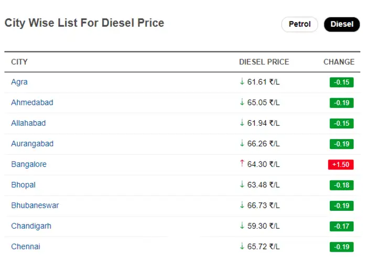Click the down arrow in Bhubaneswar row
Screen dimensions: 367x257
pyautogui.click(x=242, y=205)
